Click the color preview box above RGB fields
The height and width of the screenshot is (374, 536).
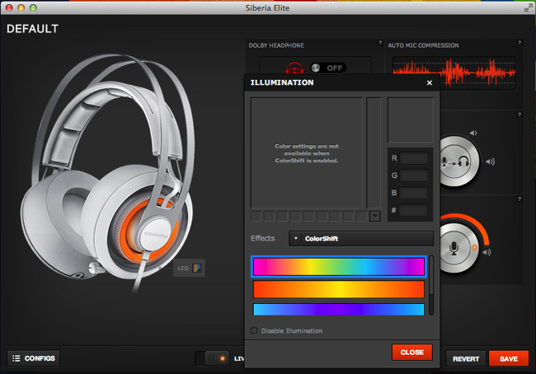(x=410, y=120)
